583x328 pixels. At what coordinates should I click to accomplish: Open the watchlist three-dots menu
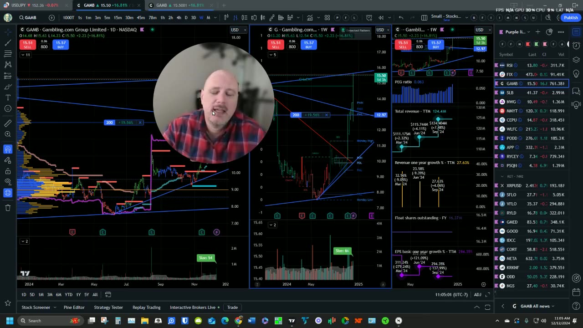[561, 32]
